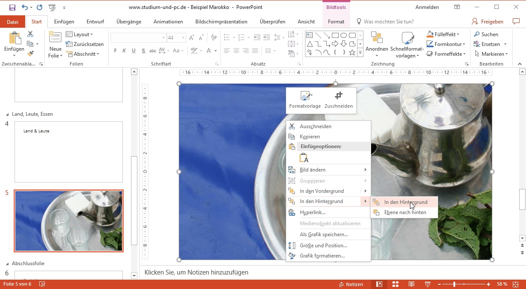Select the triangle shape in shapes gallery
Image resolution: width=526 pixels, height=289 pixels.
tap(310, 43)
